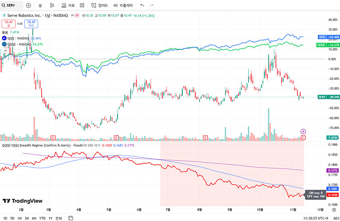Open the 지표 indicators menu
Image resolution: width=340 pixels, height=221 pixels.
point(68,6)
